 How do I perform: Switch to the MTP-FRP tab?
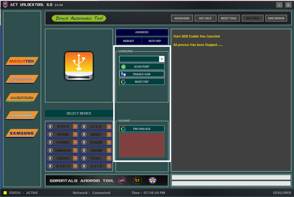click(x=155, y=41)
